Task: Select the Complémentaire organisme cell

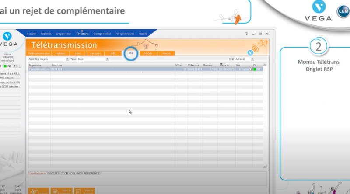Action: pos(39,69)
